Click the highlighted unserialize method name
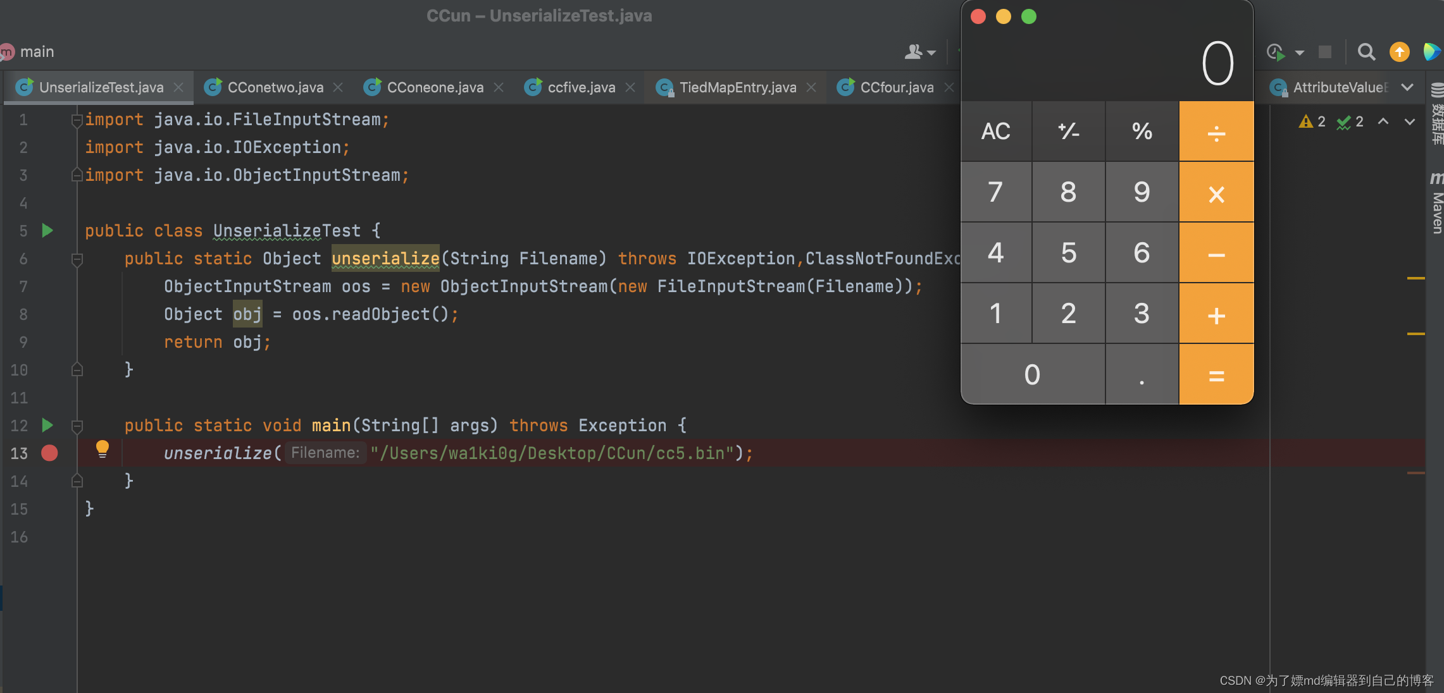Viewport: 1444px width, 693px height. [385, 259]
